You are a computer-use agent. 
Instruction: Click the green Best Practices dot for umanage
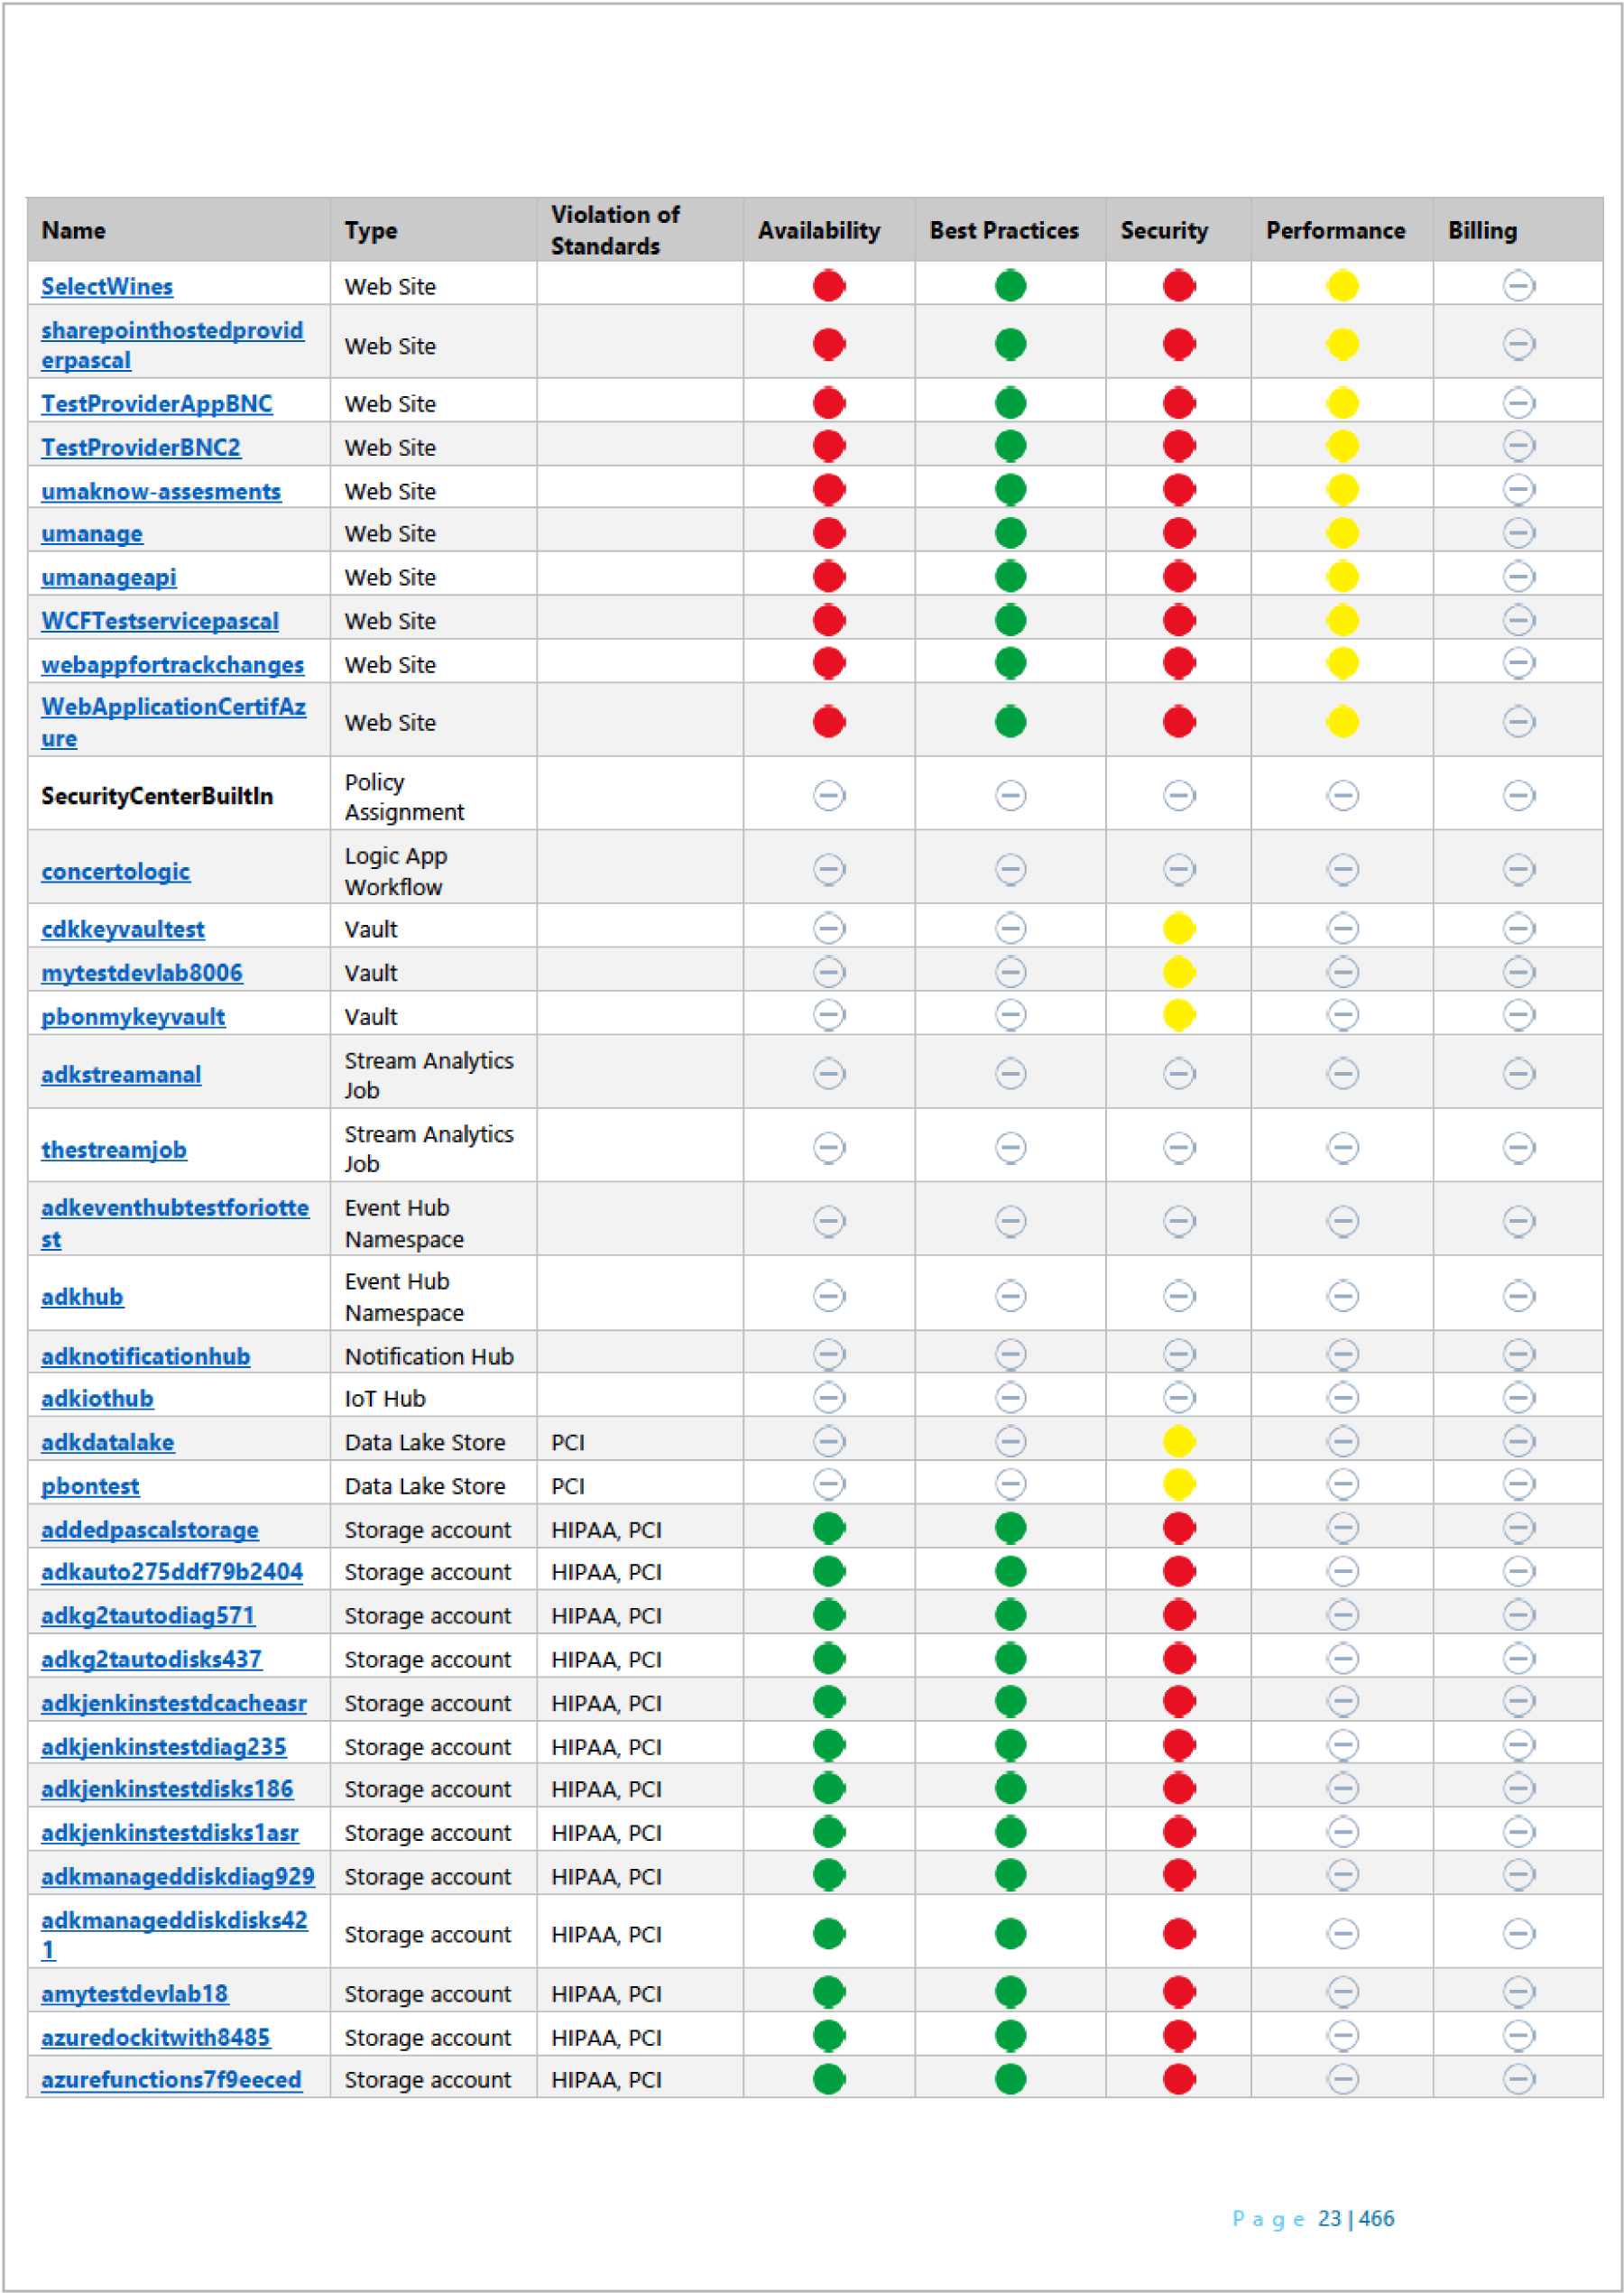(x=1010, y=533)
